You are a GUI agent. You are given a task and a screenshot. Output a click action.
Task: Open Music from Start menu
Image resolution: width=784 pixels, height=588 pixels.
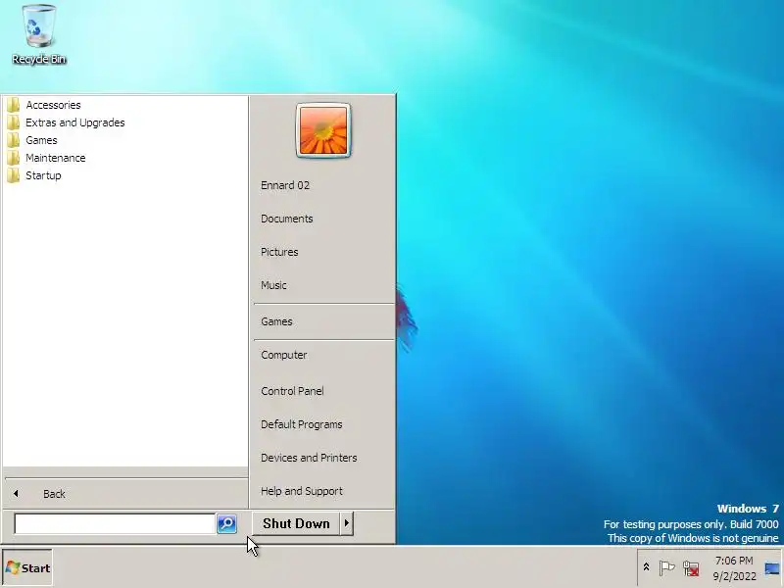pyautogui.click(x=273, y=285)
